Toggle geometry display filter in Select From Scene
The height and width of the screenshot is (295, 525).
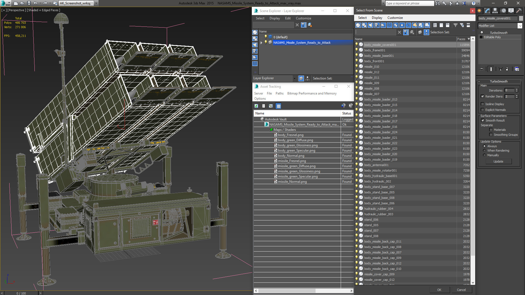(358, 25)
